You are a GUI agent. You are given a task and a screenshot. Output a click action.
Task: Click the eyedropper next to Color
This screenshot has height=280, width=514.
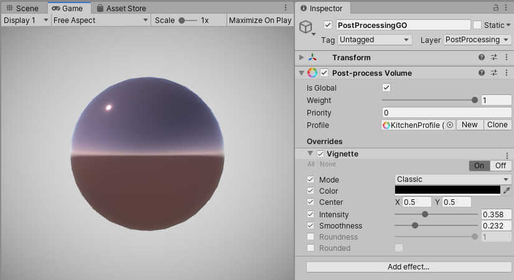[x=507, y=191]
